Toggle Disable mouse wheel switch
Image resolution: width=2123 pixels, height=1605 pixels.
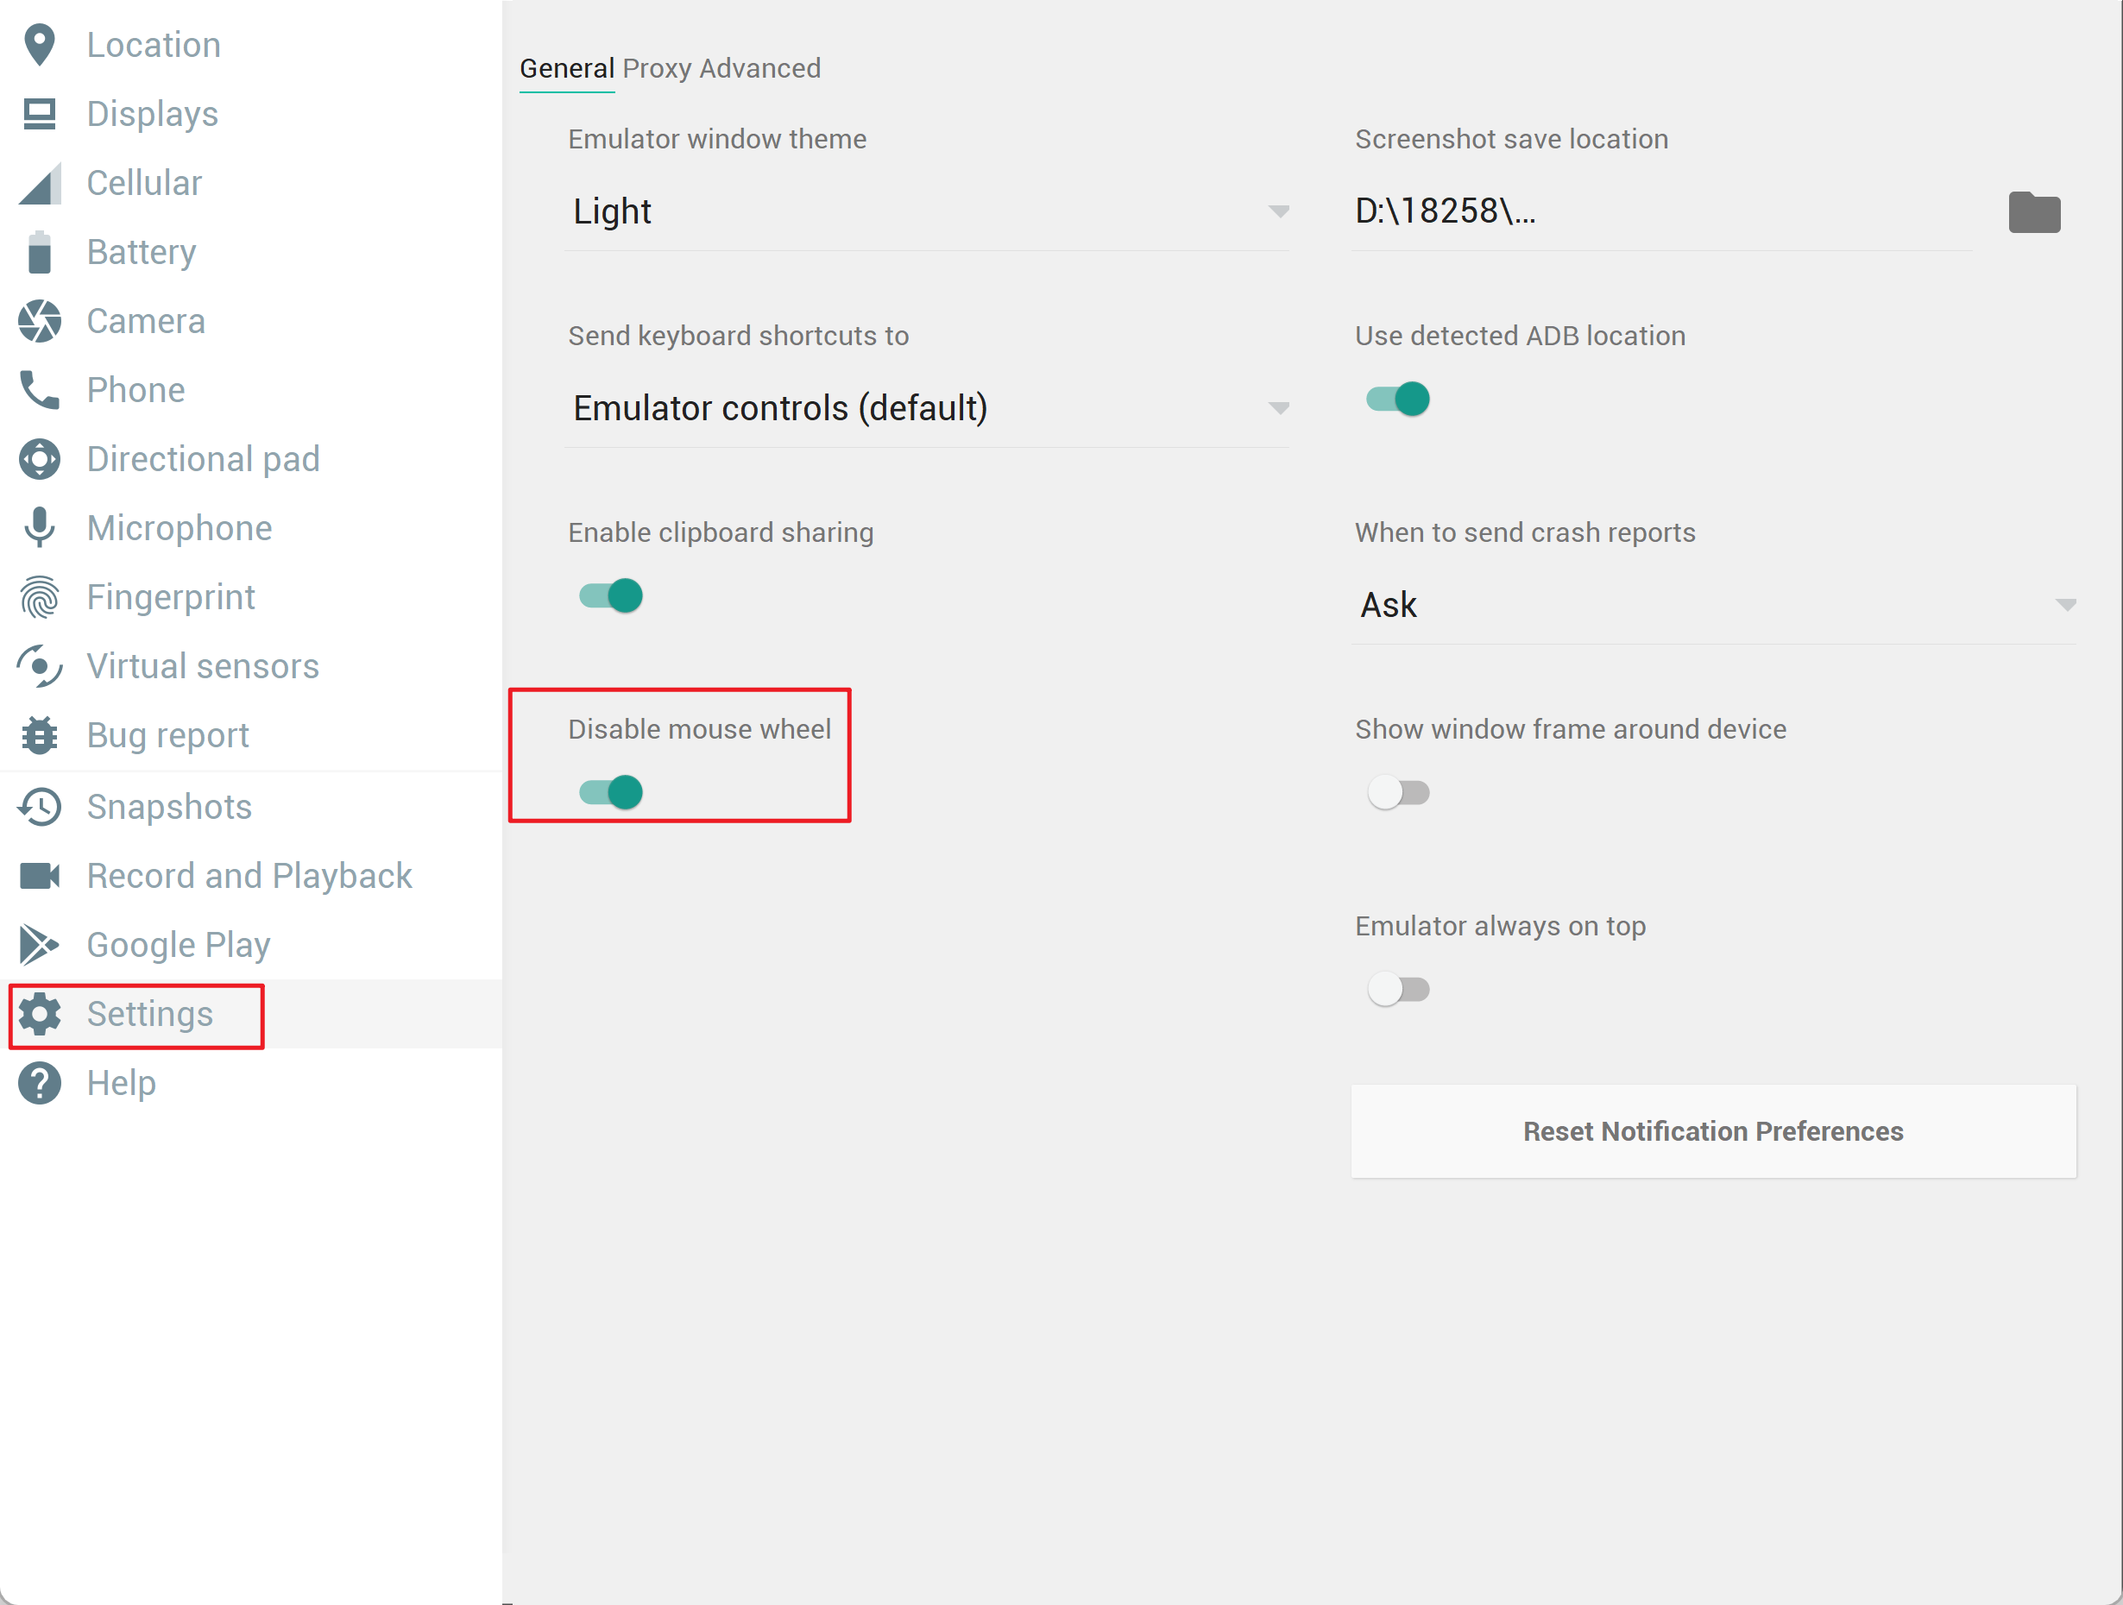click(x=611, y=792)
